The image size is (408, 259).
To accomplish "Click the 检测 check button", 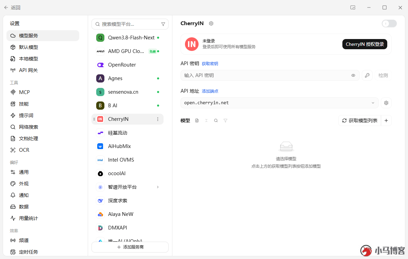I will point(383,75).
